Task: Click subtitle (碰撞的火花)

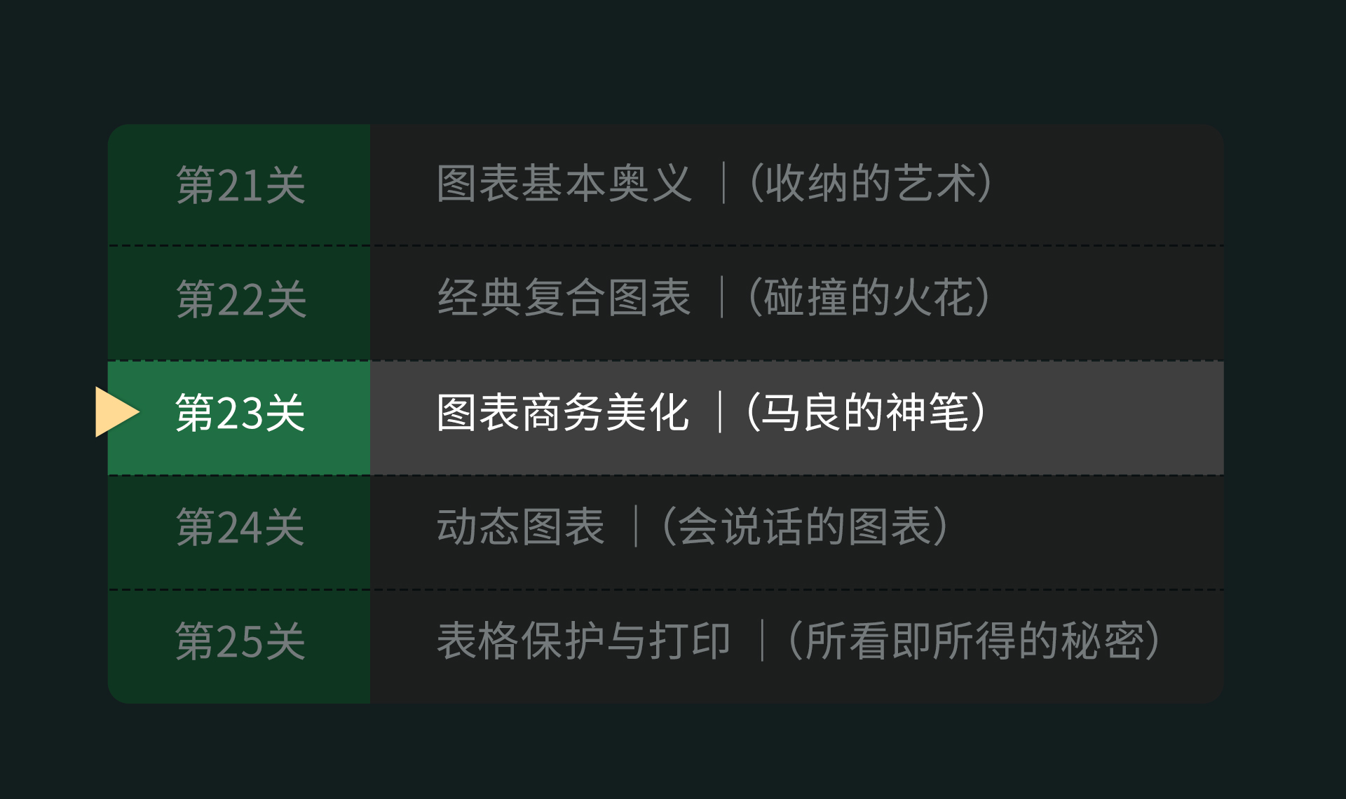Action: 869,297
